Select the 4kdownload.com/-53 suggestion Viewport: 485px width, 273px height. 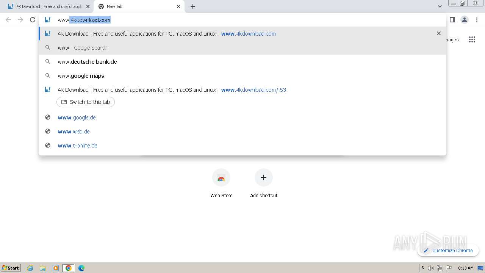(x=242, y=90)
